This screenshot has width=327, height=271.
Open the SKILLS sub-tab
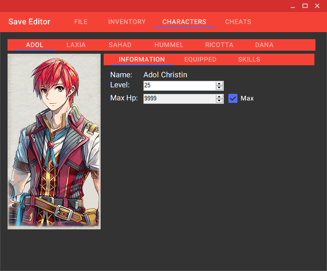[x=249, y=60]
